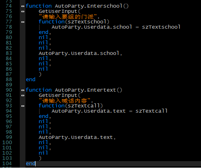
Task: Collapse the GetUserInput fold marker on line 75
Action: coord(23,11)
